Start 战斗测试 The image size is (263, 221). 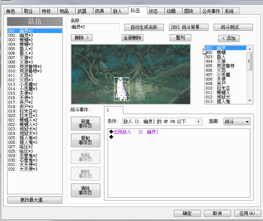[x=233, y=27]
